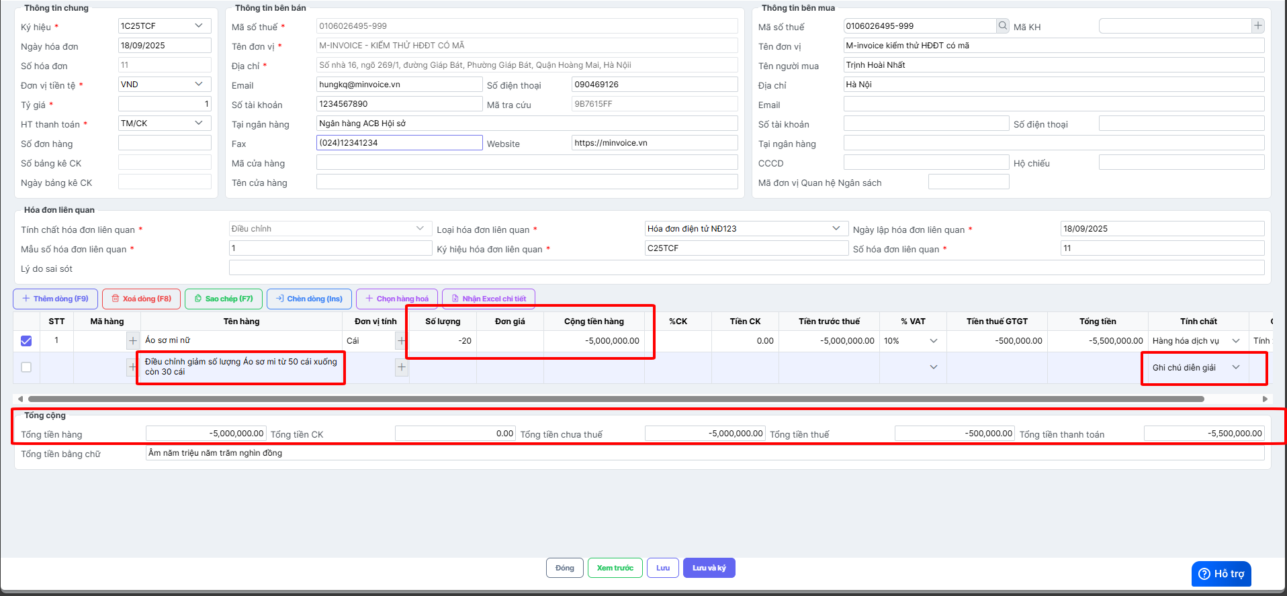This screenshot has width=1287, height=596.
Task: Expand the Đơn vị tiền tệ VND dropdown
Action: 199,85
